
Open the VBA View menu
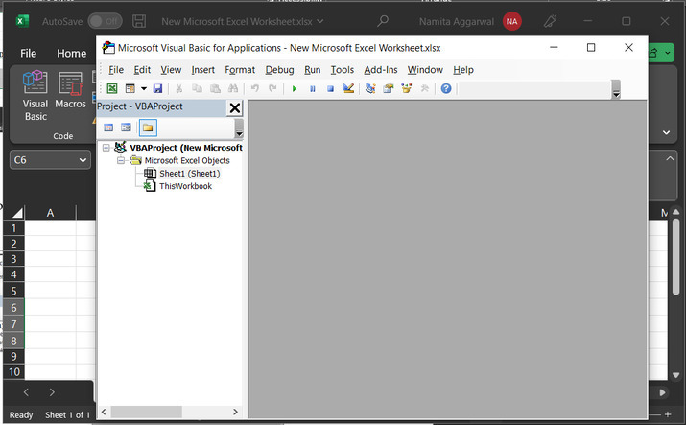[171, 70]
